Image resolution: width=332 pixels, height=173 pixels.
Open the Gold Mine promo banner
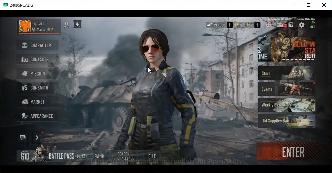coord(293,49)
